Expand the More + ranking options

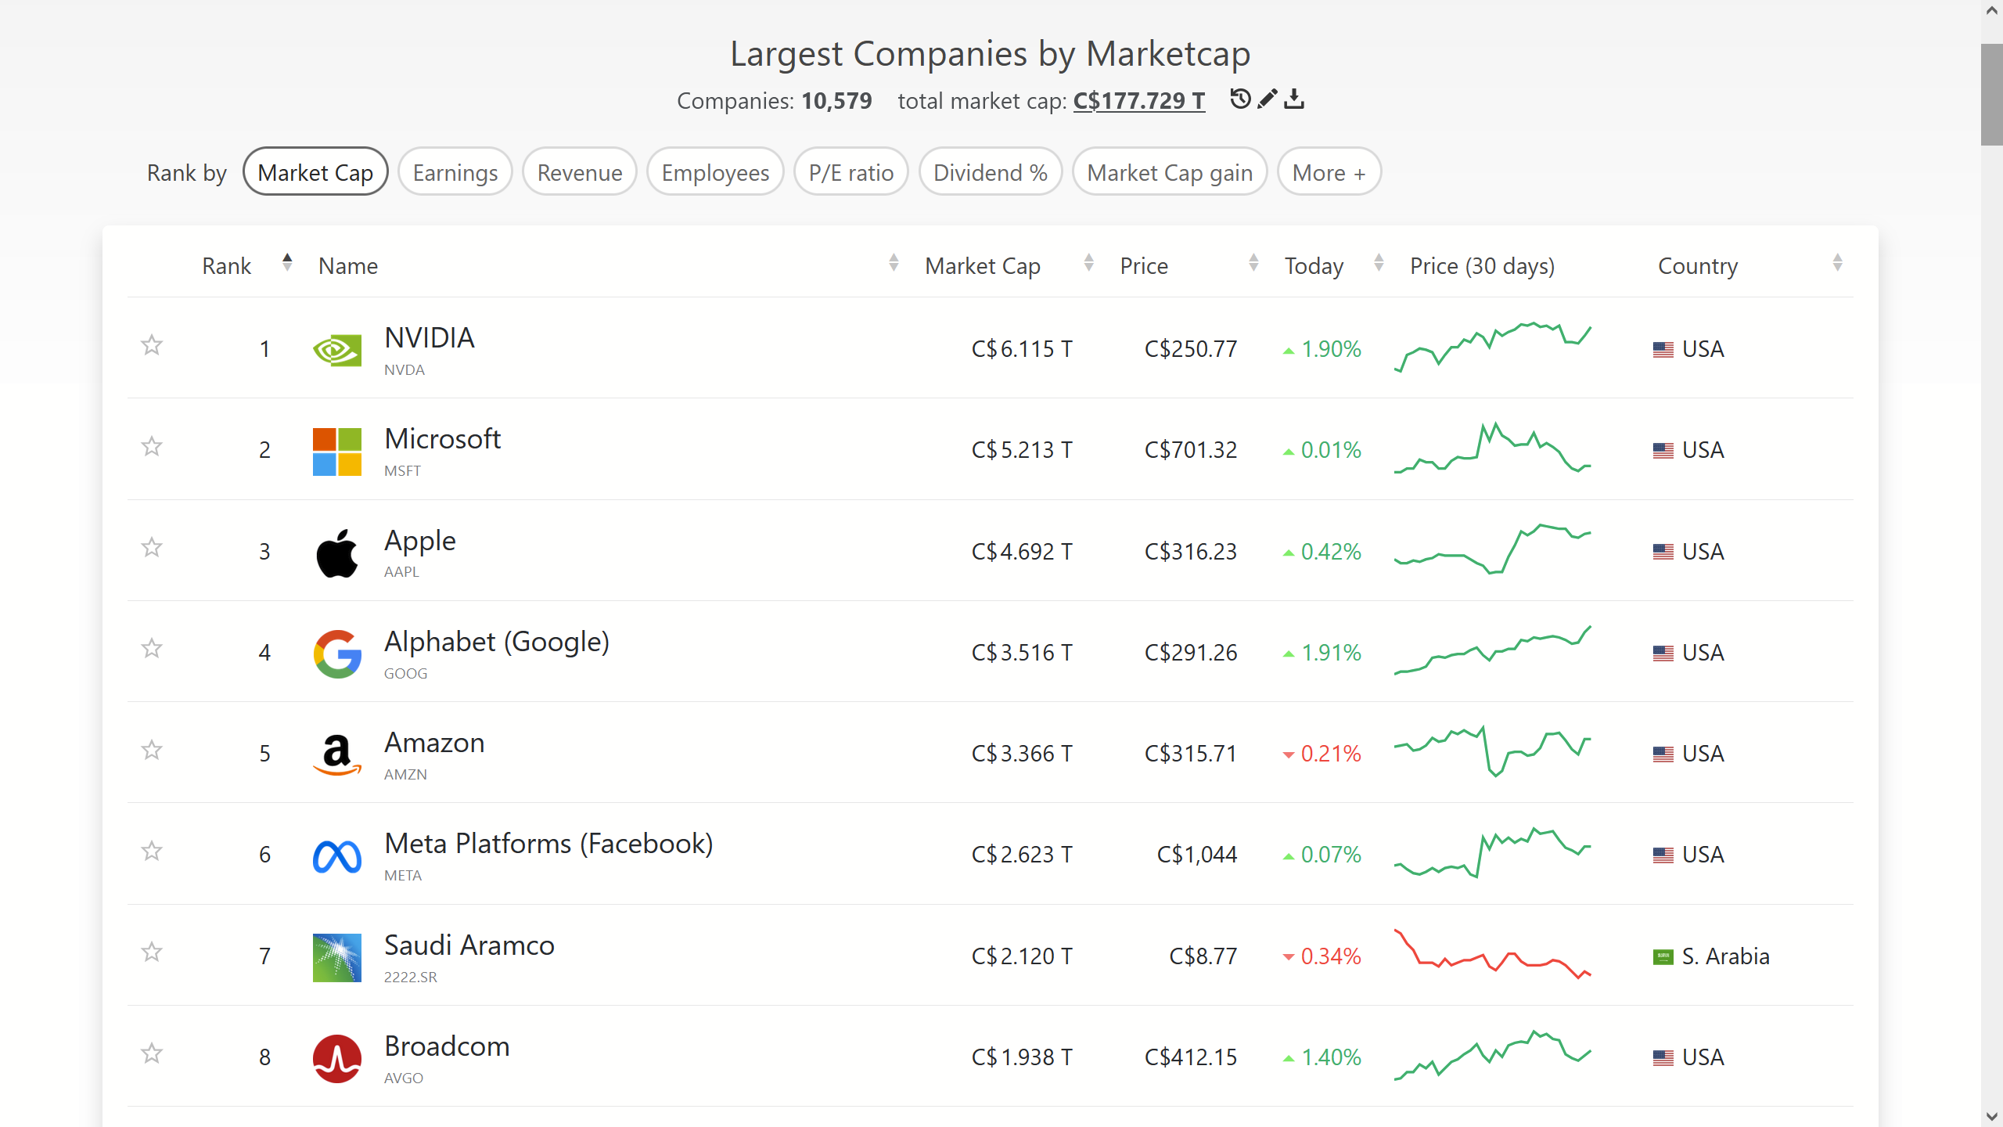point(1329,172)
